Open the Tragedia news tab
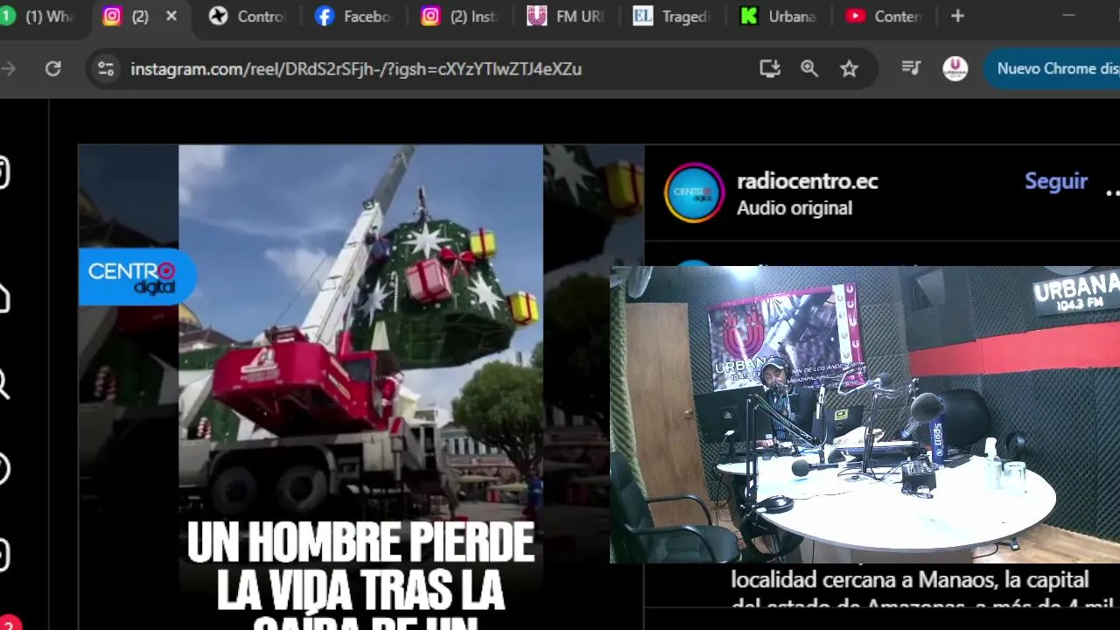The image size is (1120, 630). click(x=671, y=16)
